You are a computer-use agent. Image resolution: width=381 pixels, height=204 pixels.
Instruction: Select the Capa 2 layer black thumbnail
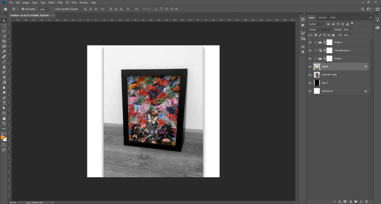click(317, 83)
